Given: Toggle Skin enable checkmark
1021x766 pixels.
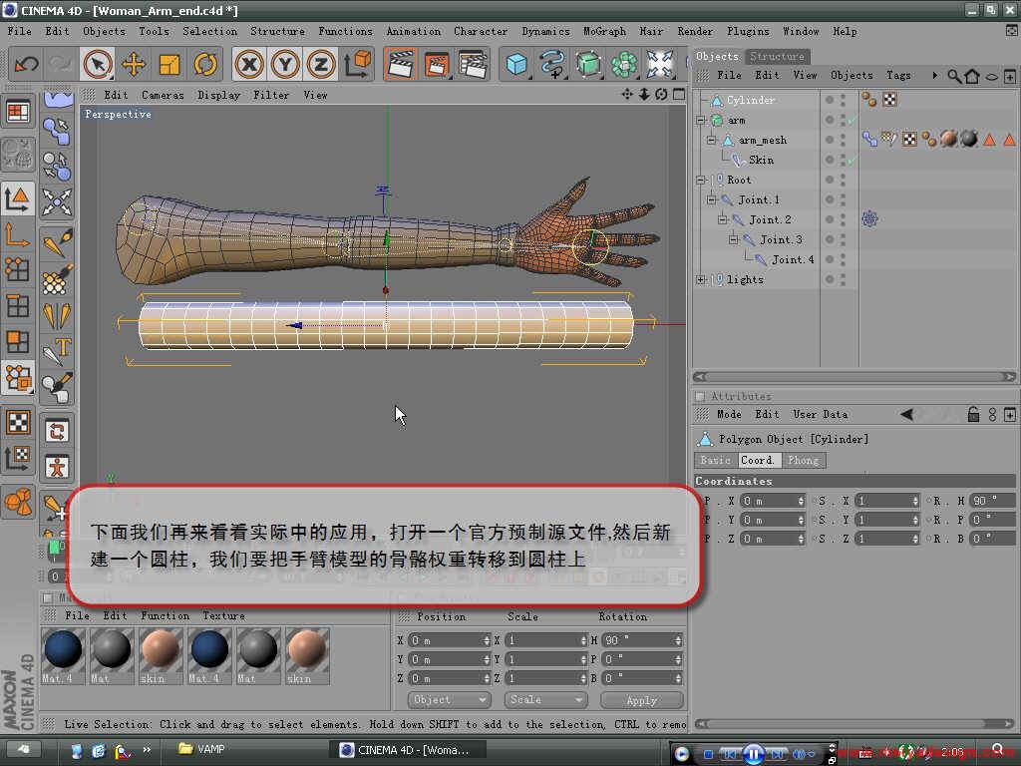Looking at the screenshot, I should click(852, 161).
